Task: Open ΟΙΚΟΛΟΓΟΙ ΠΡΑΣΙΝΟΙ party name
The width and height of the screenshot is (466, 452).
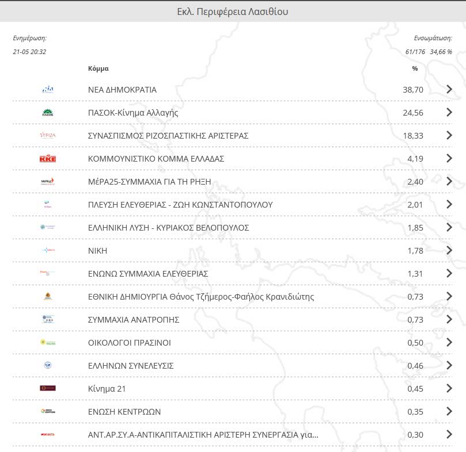Action: [129, 343]
